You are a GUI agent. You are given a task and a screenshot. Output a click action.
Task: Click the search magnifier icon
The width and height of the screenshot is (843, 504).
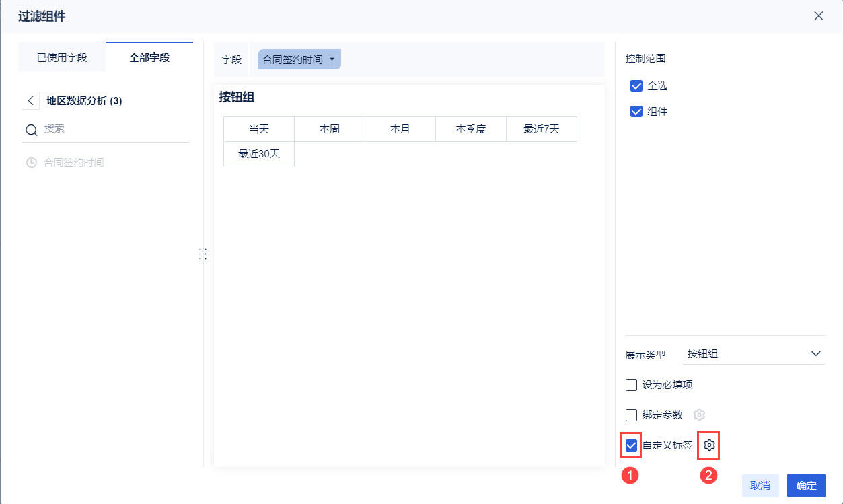[x=31, y=130]
